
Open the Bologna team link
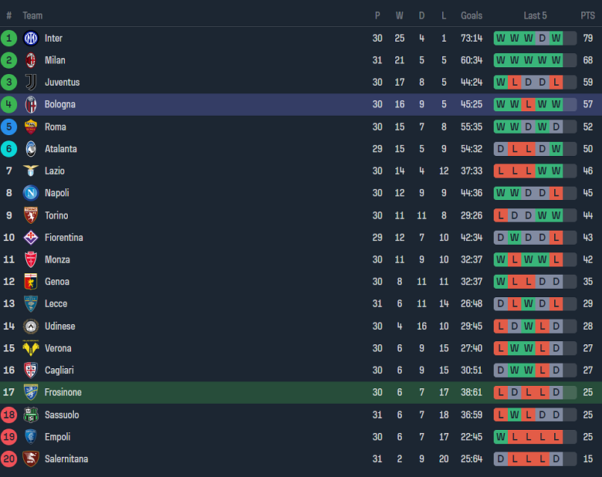pos(60,104)
